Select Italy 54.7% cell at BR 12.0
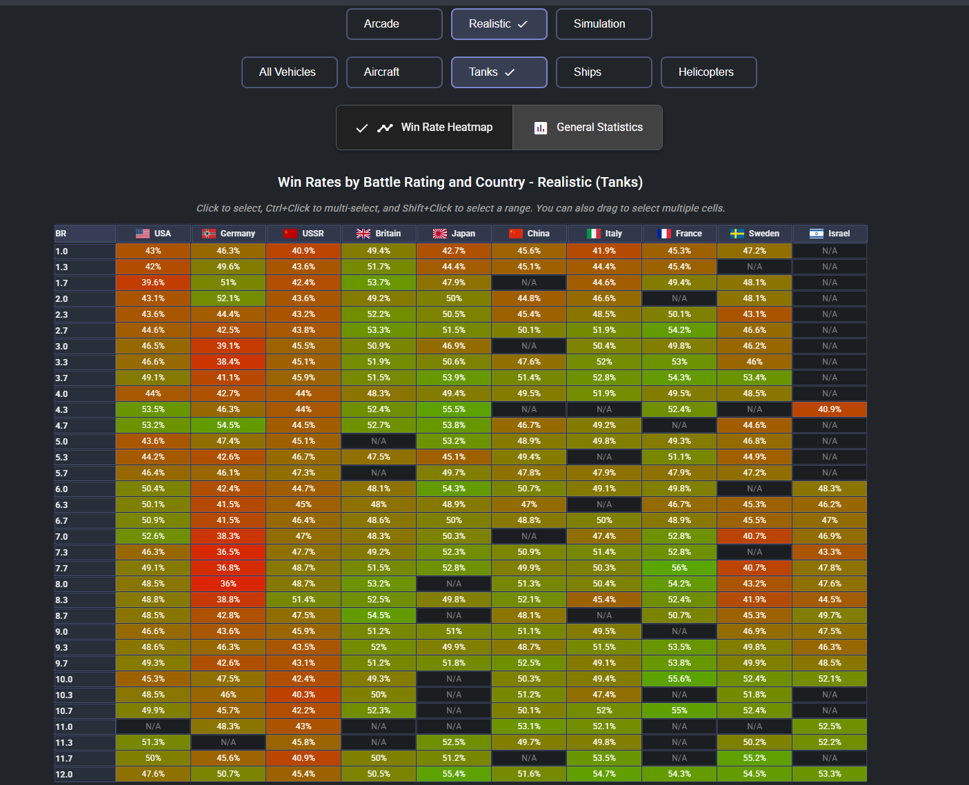 (604, 774)
